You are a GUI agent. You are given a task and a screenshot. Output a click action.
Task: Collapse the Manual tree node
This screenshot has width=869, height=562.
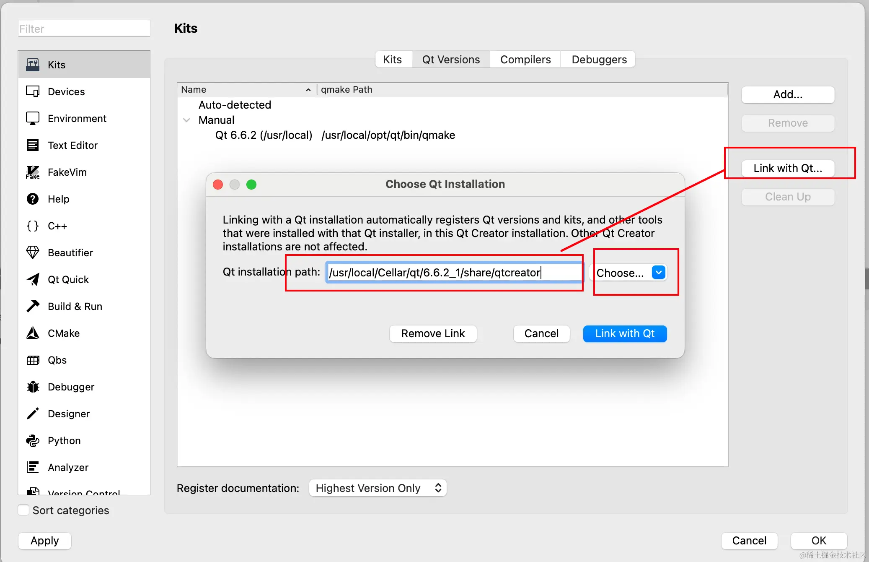(186, 120)
